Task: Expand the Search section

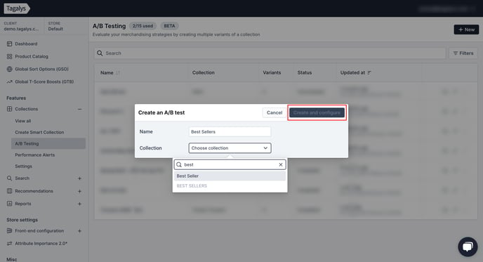Action: point(79,178)
